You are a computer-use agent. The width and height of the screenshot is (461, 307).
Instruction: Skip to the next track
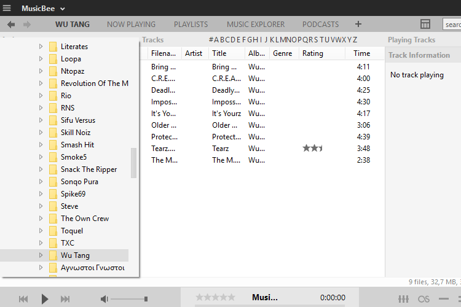tap(65, 299)
